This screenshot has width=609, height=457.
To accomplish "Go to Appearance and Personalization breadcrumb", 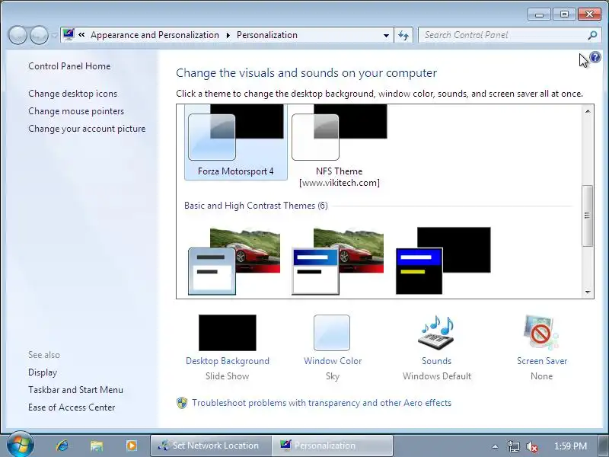I will [155, 35].
